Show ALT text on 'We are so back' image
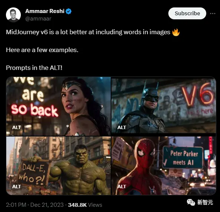Viewport: 220px width, 212px height. (x=17, y=127)
